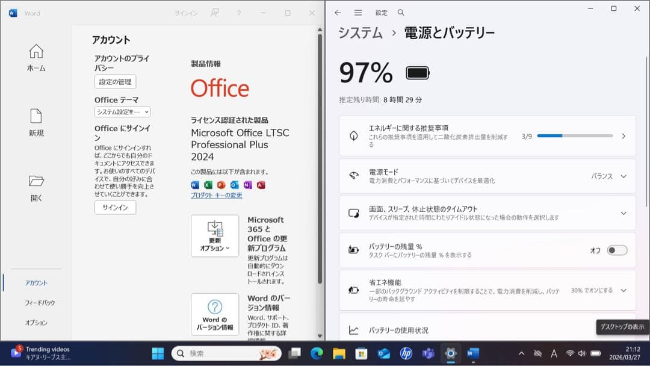Open File Explorer from the taskbar
650x366 pixels.
tap(339, 353)
